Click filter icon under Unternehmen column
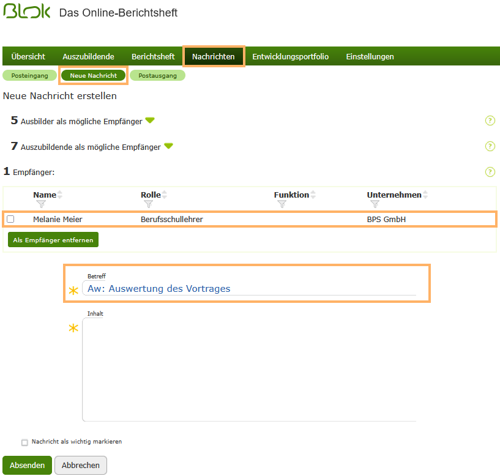 (x=375, y=204)
